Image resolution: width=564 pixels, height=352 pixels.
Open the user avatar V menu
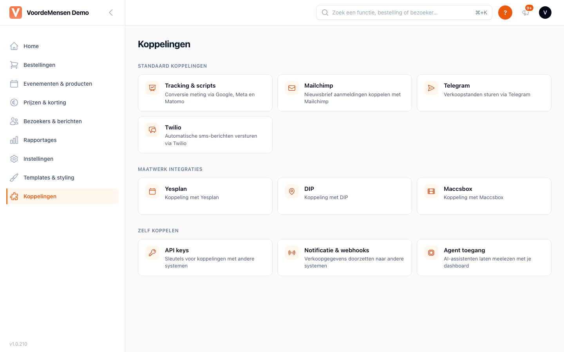point(545,13)
